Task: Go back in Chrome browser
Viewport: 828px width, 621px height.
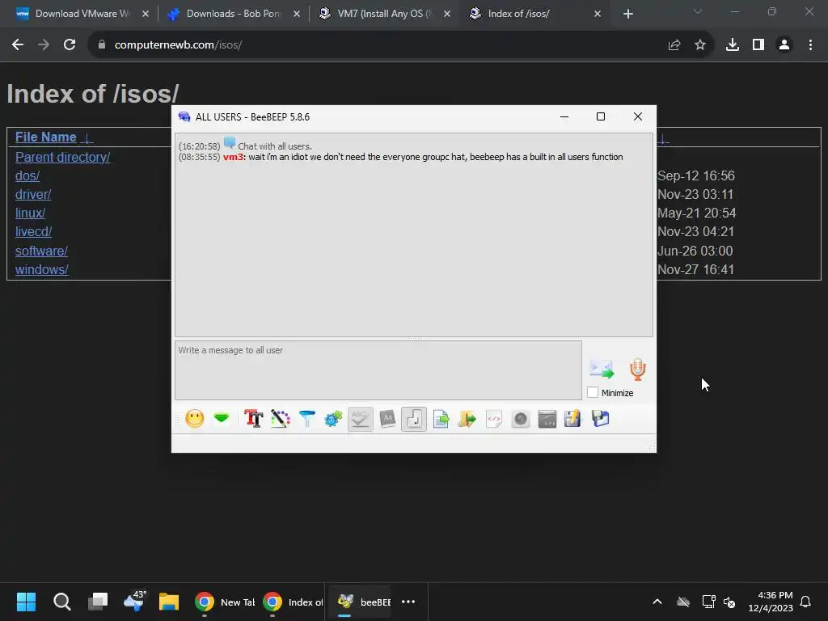Action: 18,45
